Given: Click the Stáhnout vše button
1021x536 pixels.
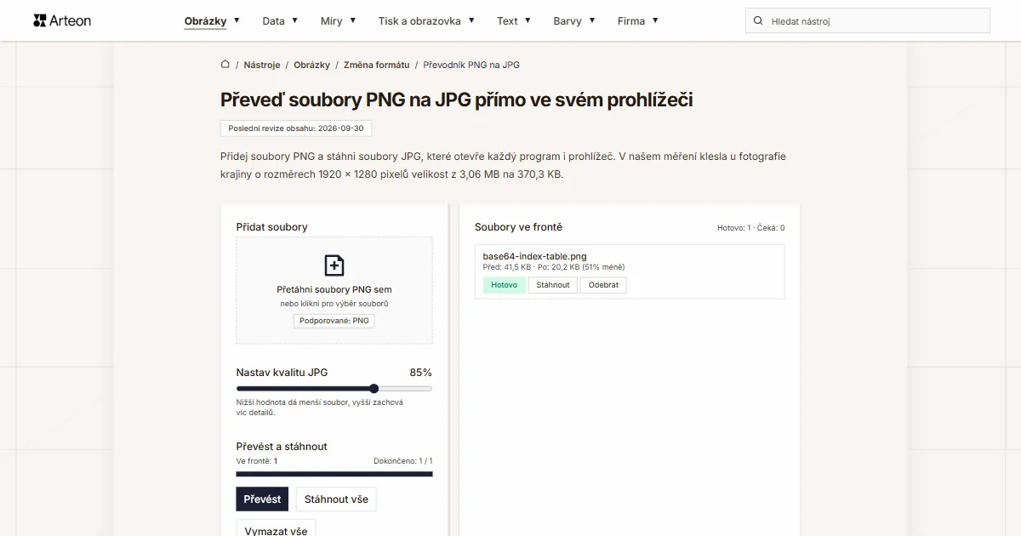Looking at the screenshot, I should coord(336,499).
